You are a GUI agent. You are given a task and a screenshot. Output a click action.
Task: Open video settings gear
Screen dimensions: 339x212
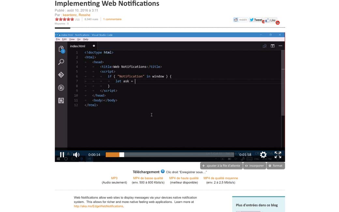263,155
